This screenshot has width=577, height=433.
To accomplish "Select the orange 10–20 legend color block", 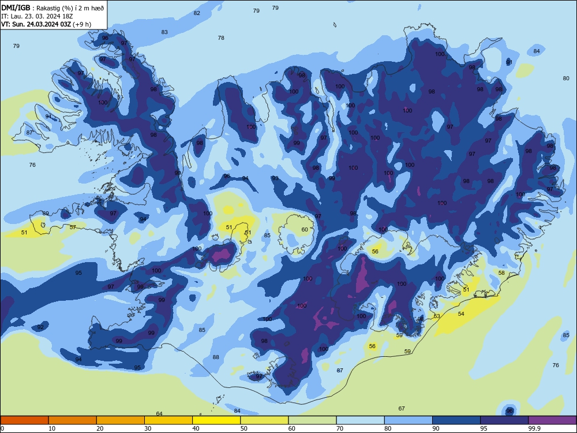I will pyautogui.click(x=73, y=420).
